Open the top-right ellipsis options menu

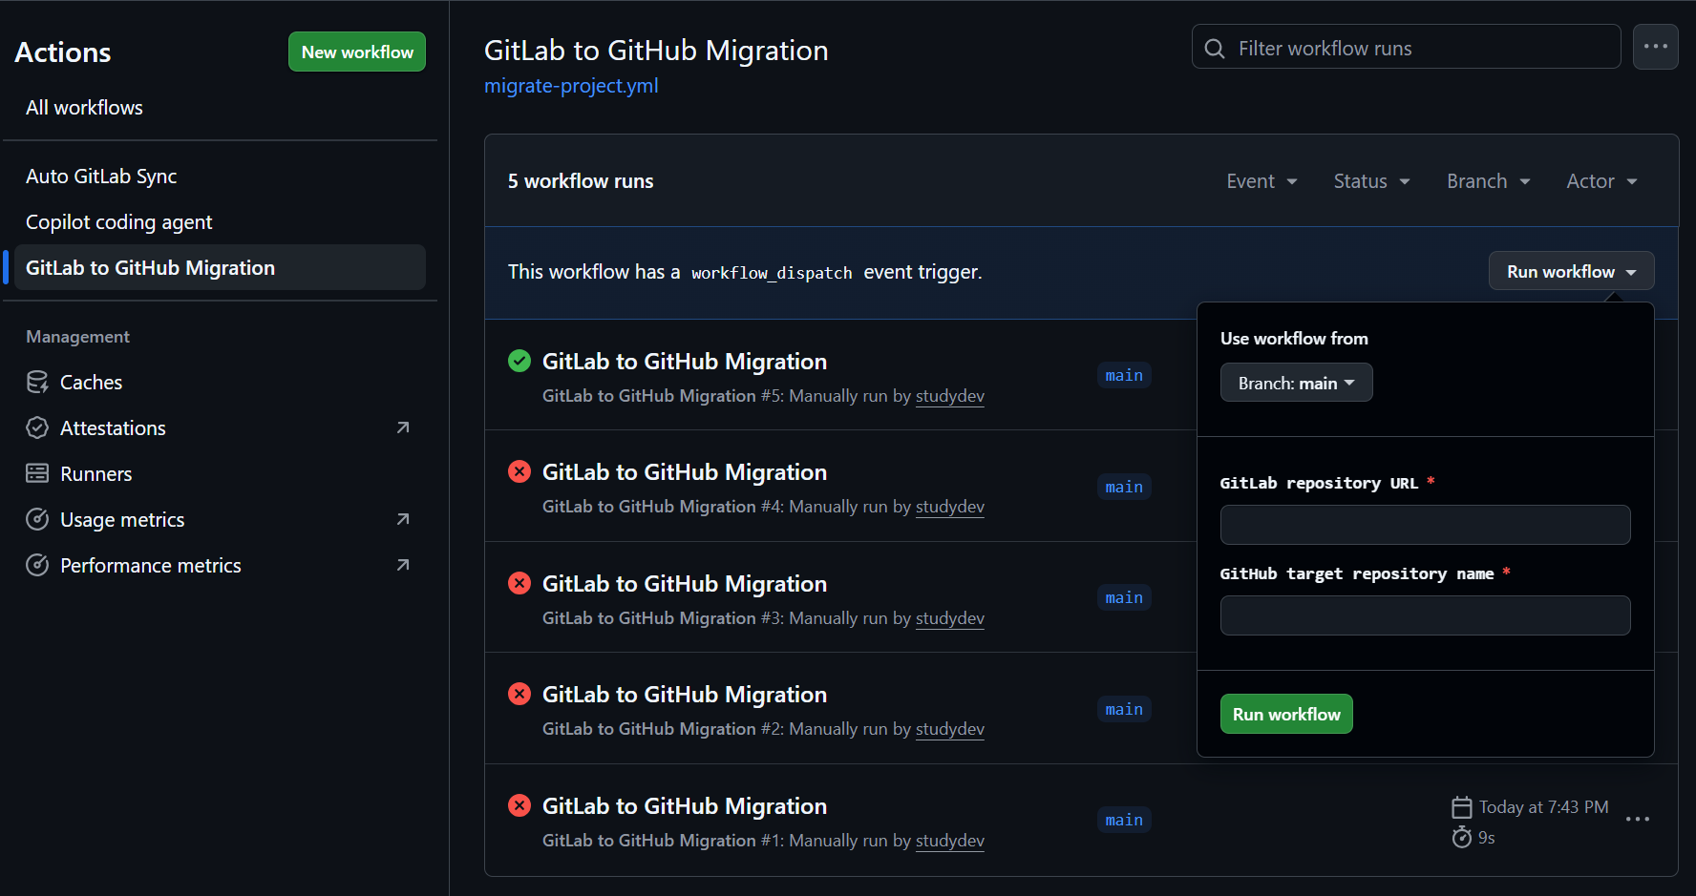1655,47
